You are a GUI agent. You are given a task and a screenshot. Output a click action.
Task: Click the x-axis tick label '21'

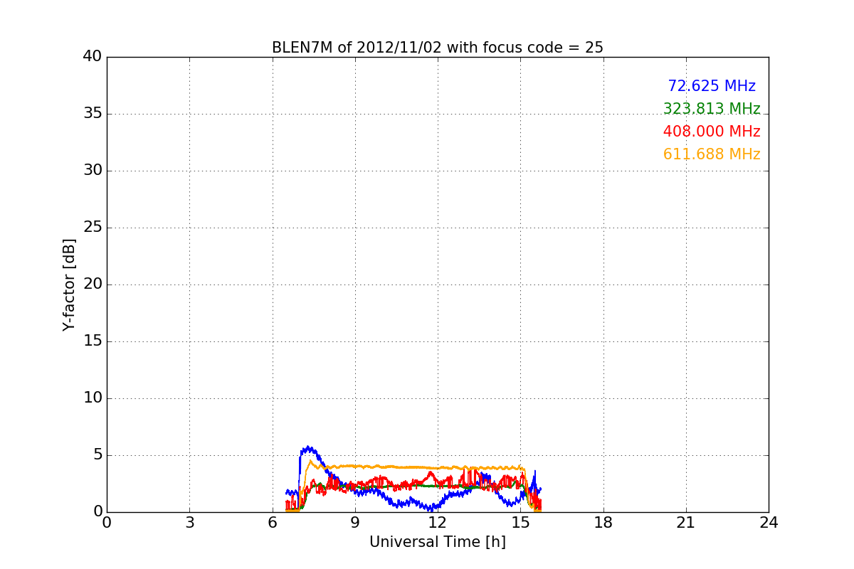tap(686, 523)
